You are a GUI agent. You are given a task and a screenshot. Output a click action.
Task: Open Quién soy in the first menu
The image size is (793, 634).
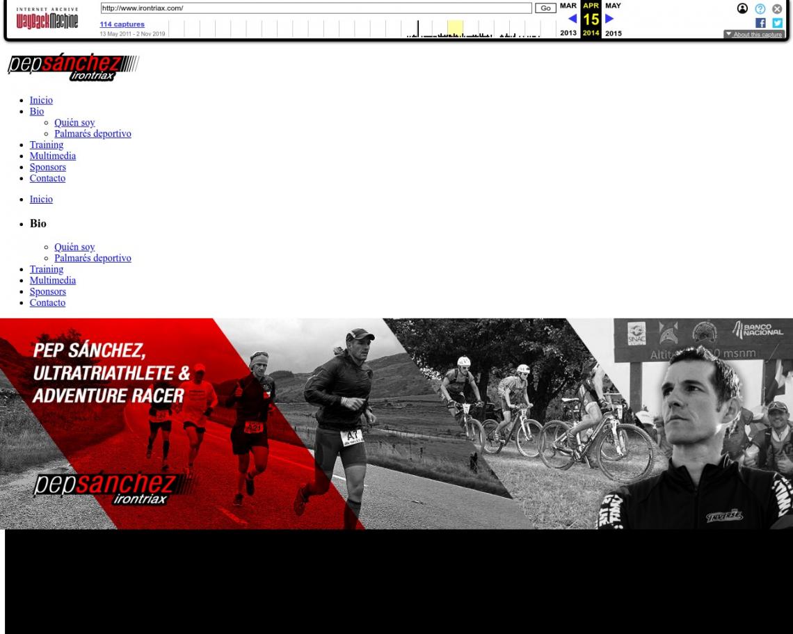tap(74, 122)
